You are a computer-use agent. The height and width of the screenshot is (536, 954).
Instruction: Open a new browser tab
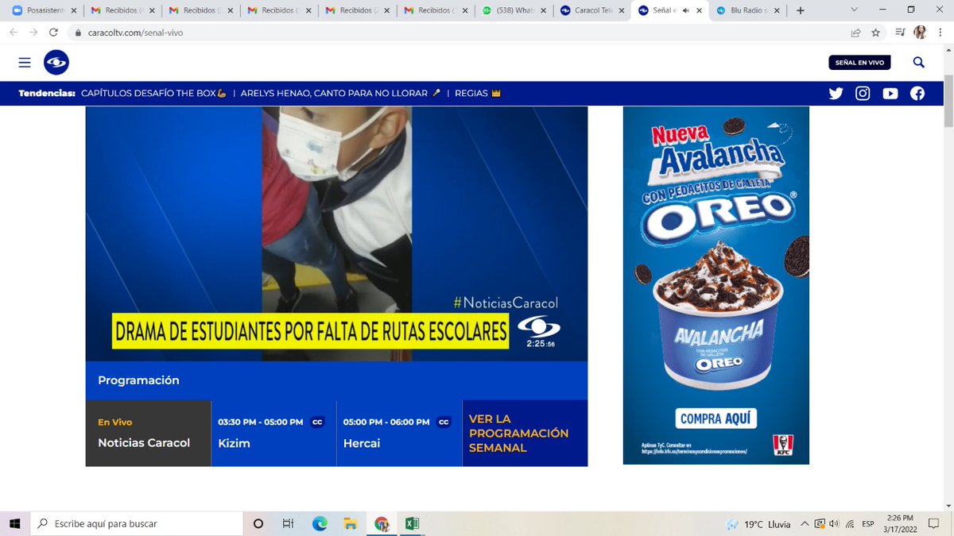coord(800,10)
